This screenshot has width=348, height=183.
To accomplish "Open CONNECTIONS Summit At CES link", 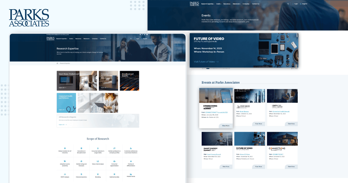I will click(216, 112).
